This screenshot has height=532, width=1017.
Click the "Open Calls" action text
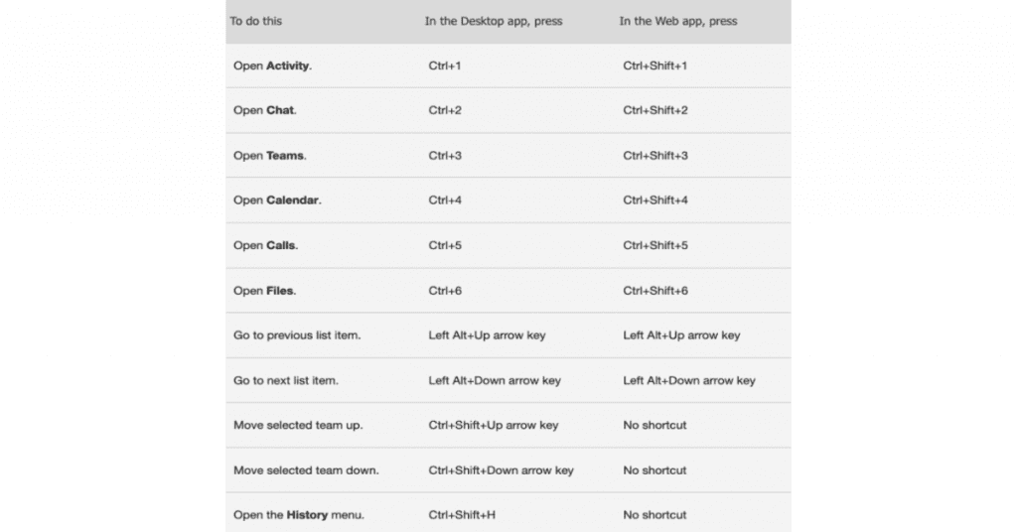265,245
